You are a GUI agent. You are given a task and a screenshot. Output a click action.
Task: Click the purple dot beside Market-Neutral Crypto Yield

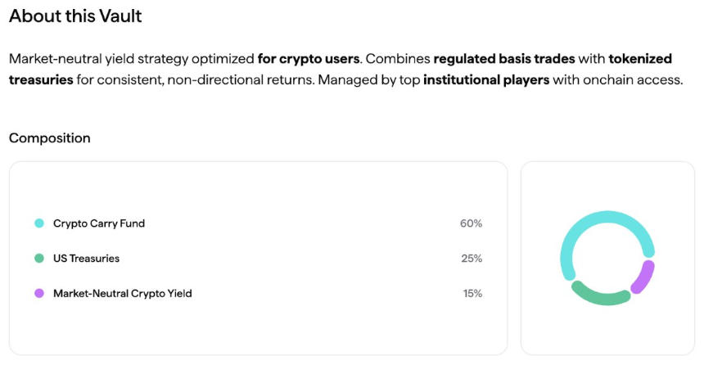coord(38,293)
